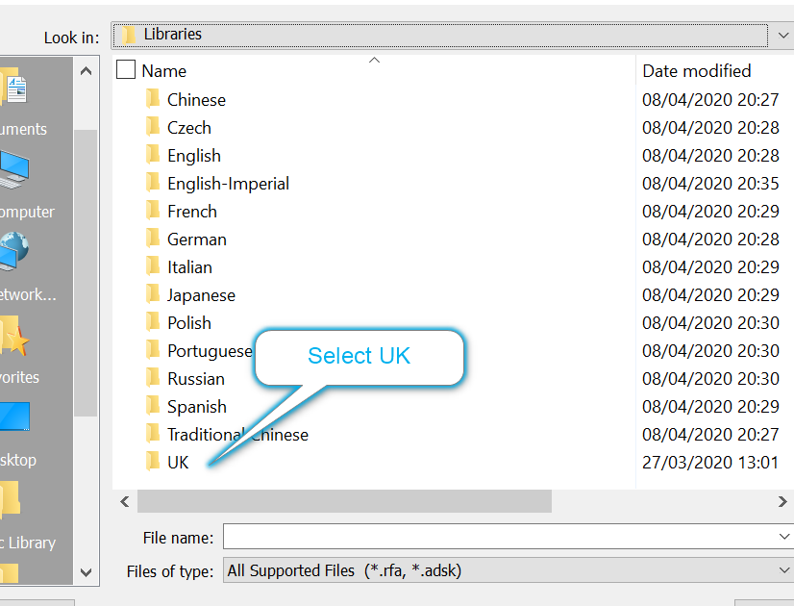Click the Japanese folder icon
This screenshot has height=606, width=794.
point(153,294)
